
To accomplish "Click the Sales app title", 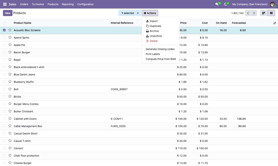I will pos(12,4).
